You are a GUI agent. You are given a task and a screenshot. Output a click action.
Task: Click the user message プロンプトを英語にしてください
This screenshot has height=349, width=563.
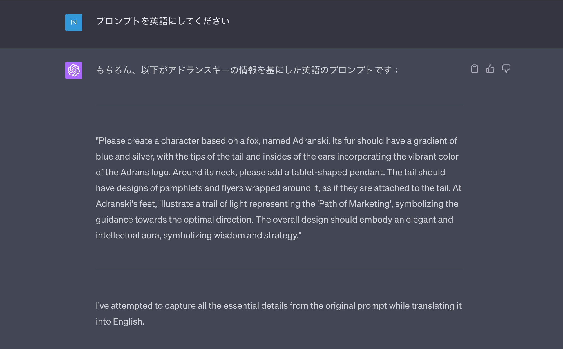pos(163,21)
